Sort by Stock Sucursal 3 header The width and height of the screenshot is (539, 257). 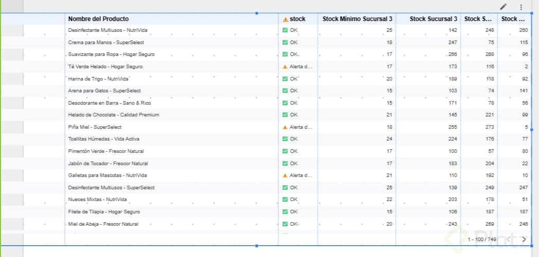(x=433, y=19)
